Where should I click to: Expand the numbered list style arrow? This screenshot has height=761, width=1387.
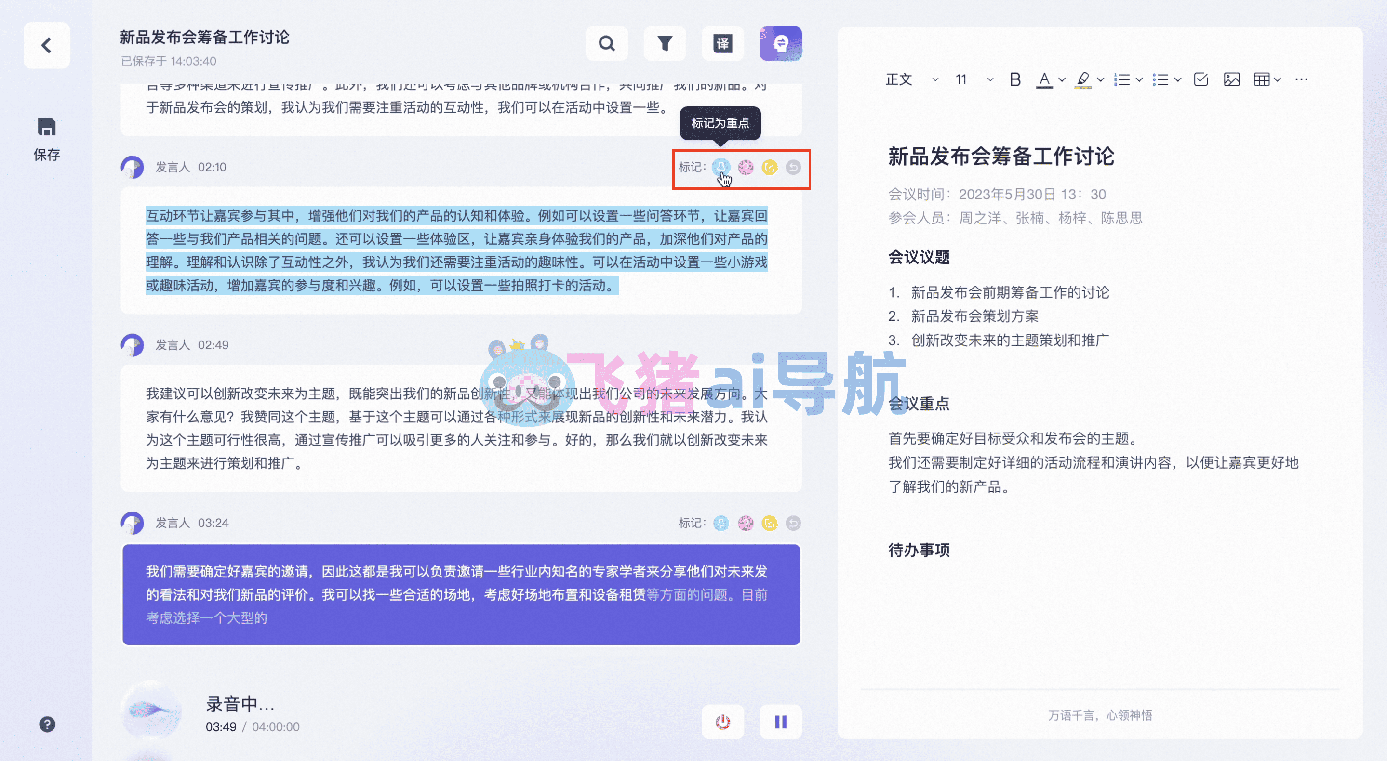click(x=1139, y=79)
